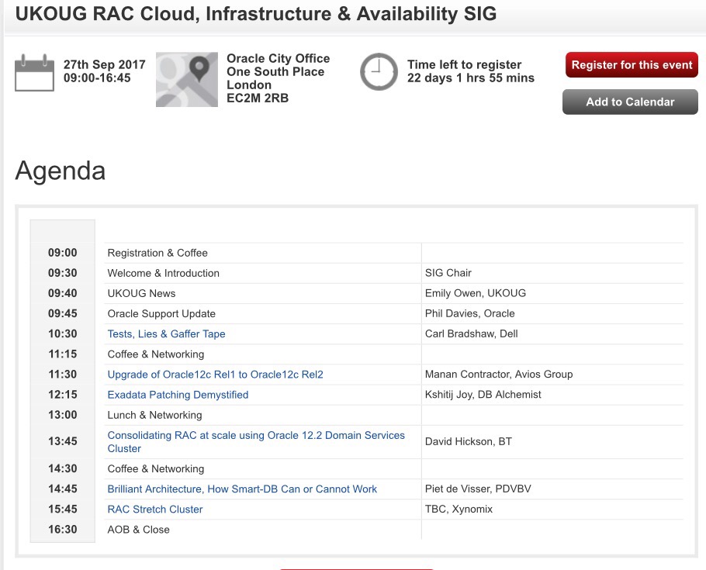Click the 27th Sep 2017 date text
Image resolution: width=706 pixels, height=570 pixels.
coord(105,65)
